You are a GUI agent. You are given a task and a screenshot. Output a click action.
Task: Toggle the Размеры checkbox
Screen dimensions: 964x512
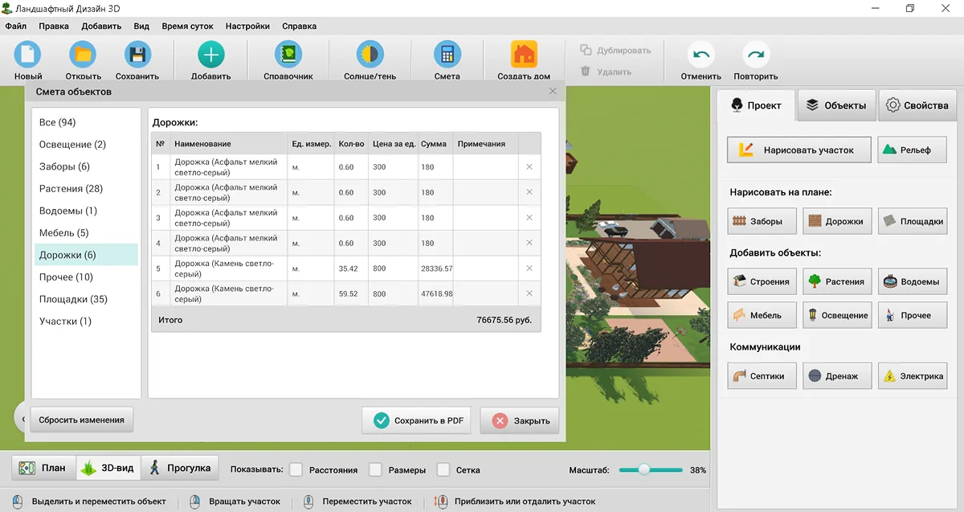375,469
